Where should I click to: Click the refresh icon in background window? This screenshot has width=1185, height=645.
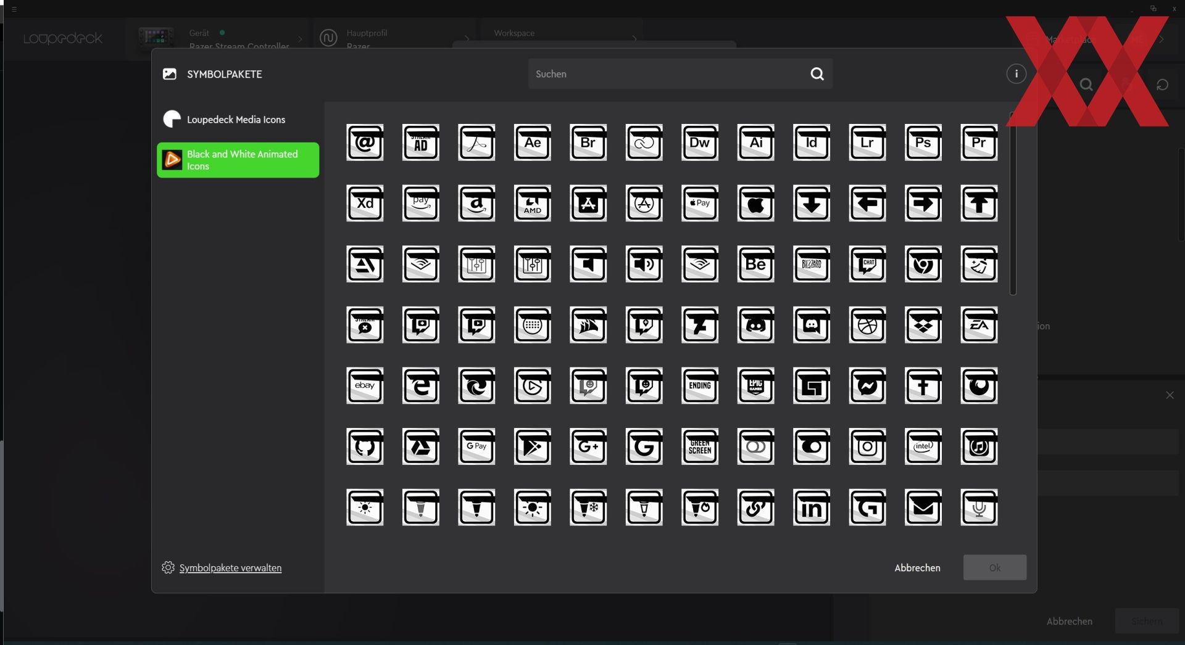(x=1162, y=84)
